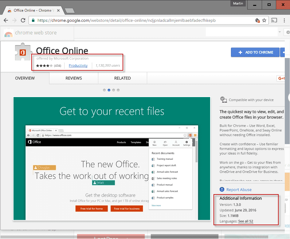290x239 pixels.
Task: Reload the current page
Action: point(23,20)
